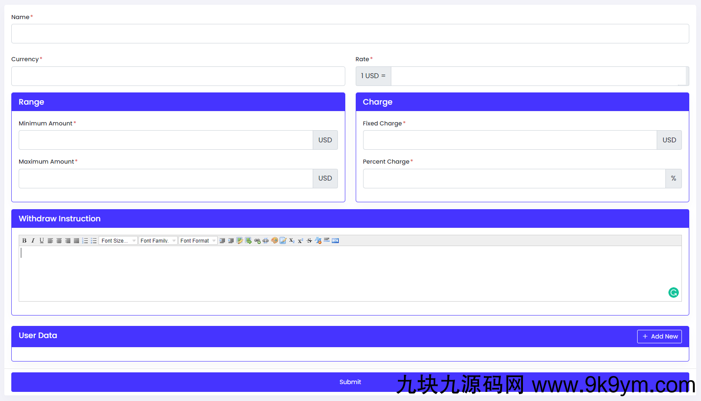
Task: Click the Grammarly icon in the editor
Action: (x=673, y=293)
